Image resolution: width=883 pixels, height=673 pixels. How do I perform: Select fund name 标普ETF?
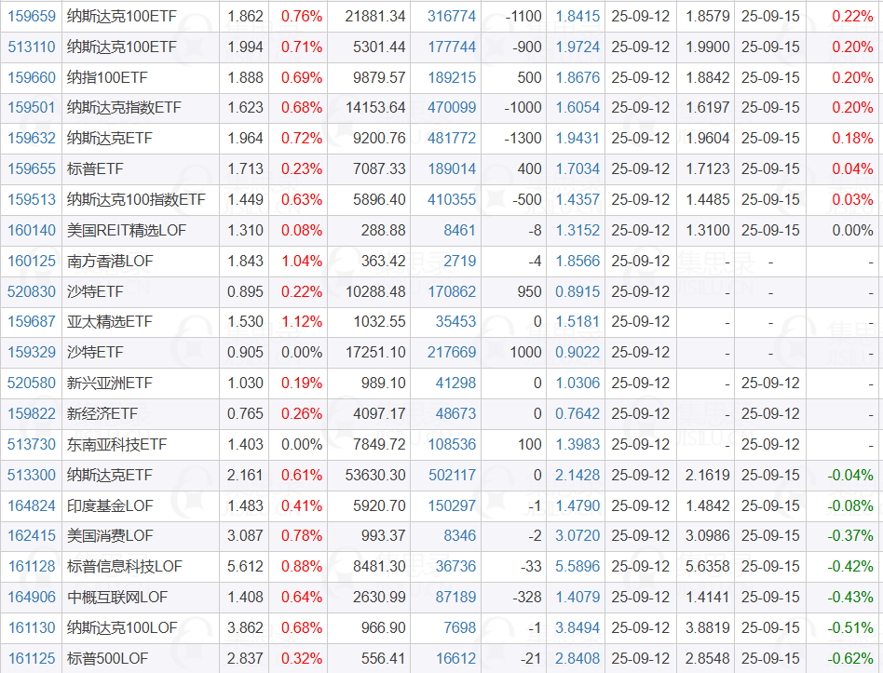click(x=95, y=168)
